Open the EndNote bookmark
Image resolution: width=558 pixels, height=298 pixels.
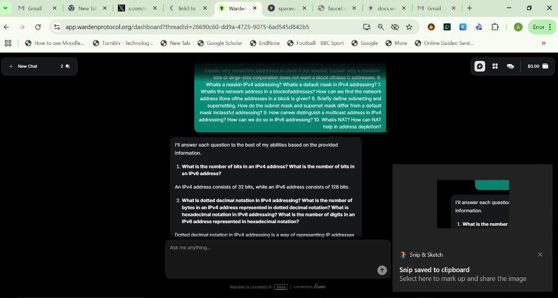[x=265, y=43]
